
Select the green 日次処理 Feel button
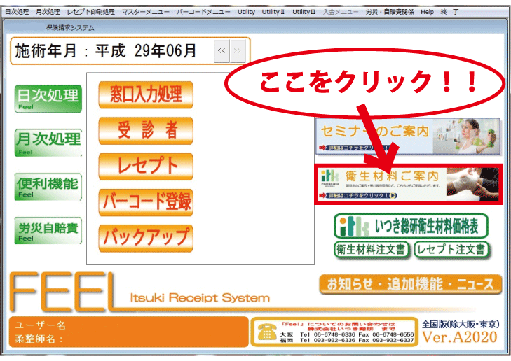(x=48, y=99)
